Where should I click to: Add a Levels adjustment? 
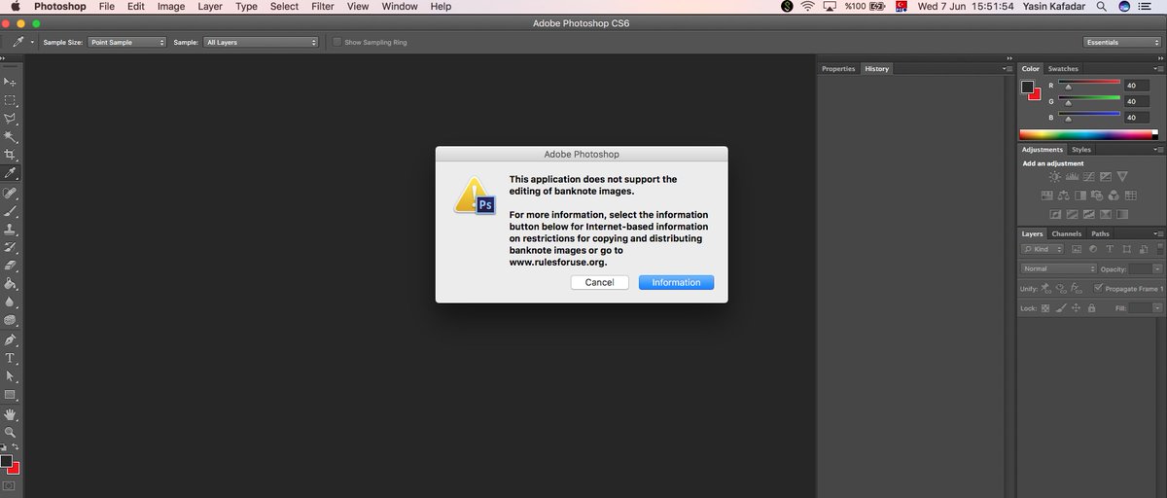click(x=1072, y=177)
